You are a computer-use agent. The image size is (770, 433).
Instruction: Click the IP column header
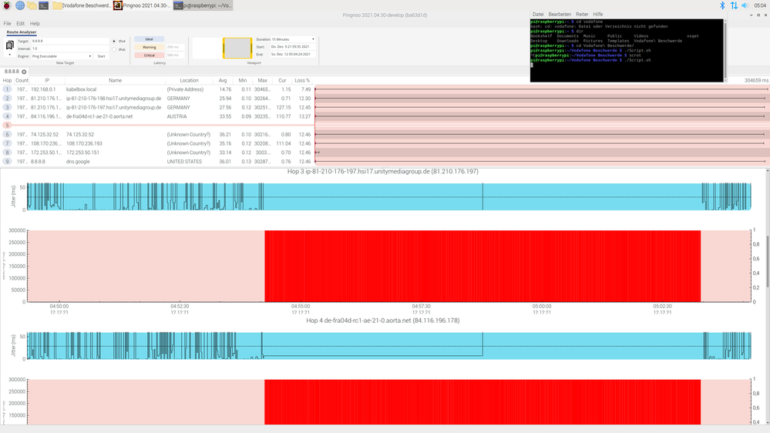pyautogui.click(x=47, y=80)
